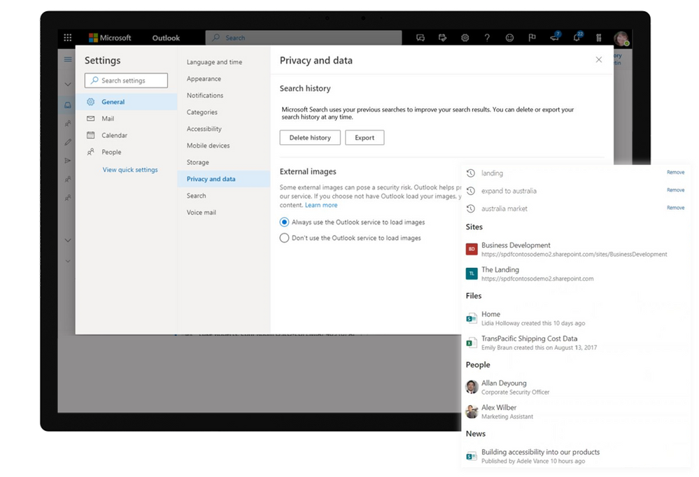Click the icon right of the notifications bell
This screenshot has width=699, height=477.
pyautogui.click(x=599, y=38)
